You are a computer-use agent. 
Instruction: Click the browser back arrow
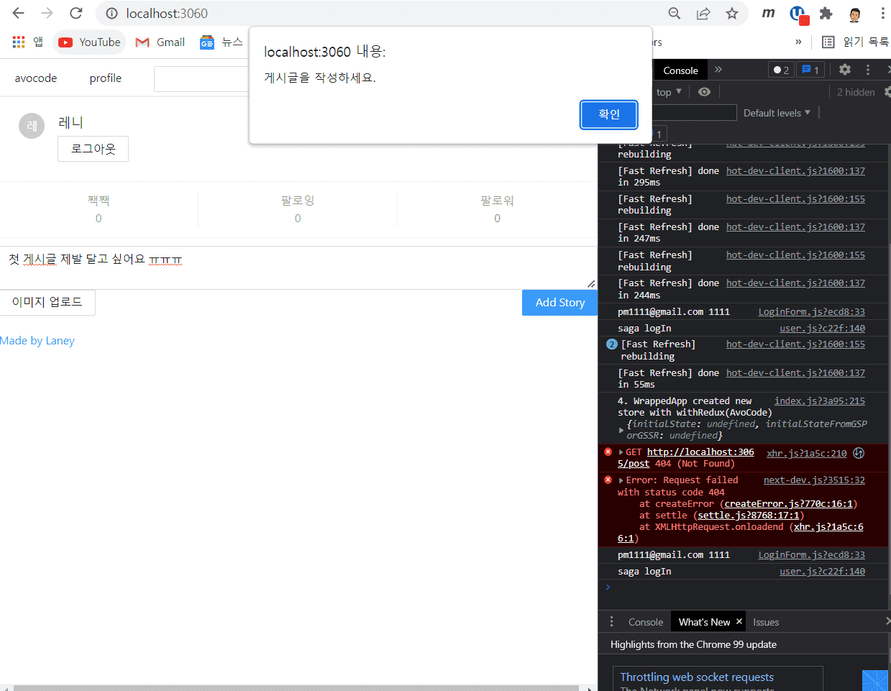(19, 13)
